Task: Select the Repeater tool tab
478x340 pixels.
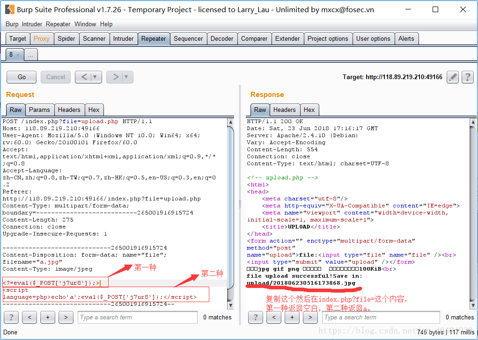Action: pos(154,39)
